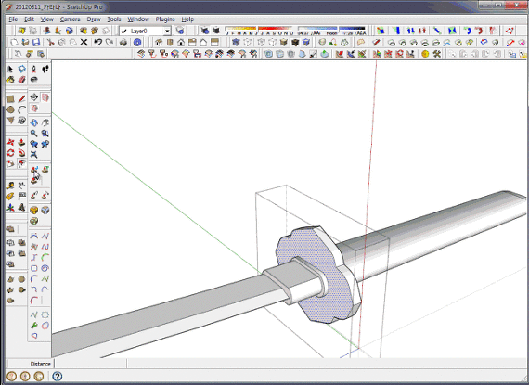Screen dimensions: 529x385
Task: Adjust the shadow date month slider
Action: pos(260,31)
